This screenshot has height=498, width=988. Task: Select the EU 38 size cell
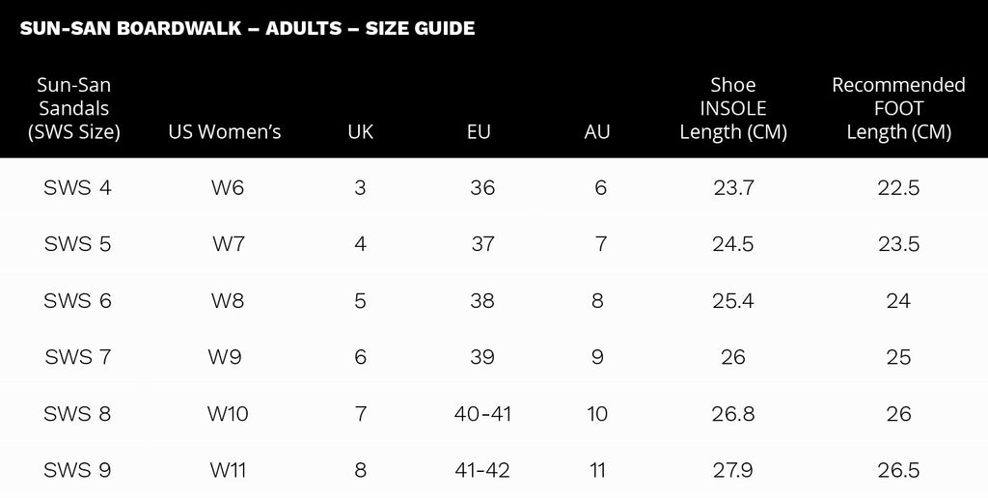coord(482,301)
